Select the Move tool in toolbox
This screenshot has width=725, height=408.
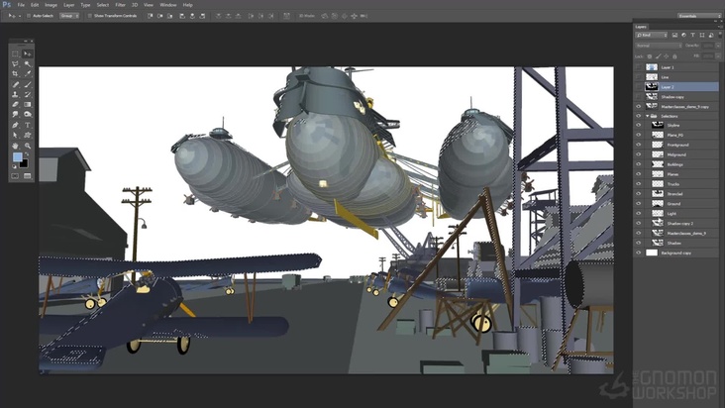coord(28,54)
